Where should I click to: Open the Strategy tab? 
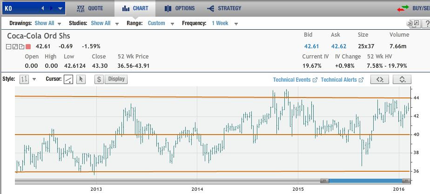224,8
